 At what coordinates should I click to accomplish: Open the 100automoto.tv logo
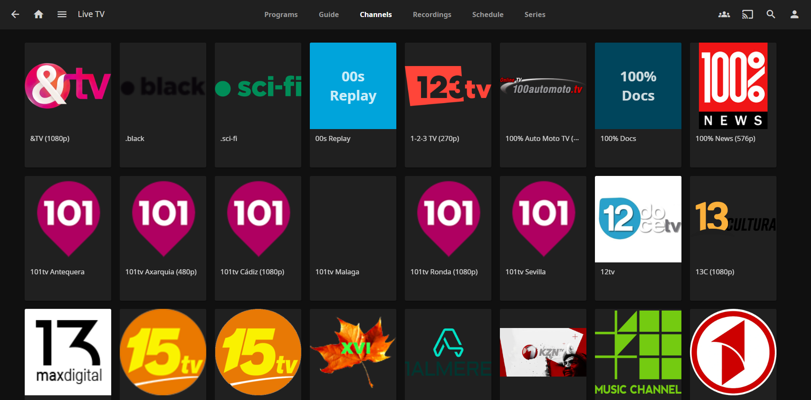543,86
